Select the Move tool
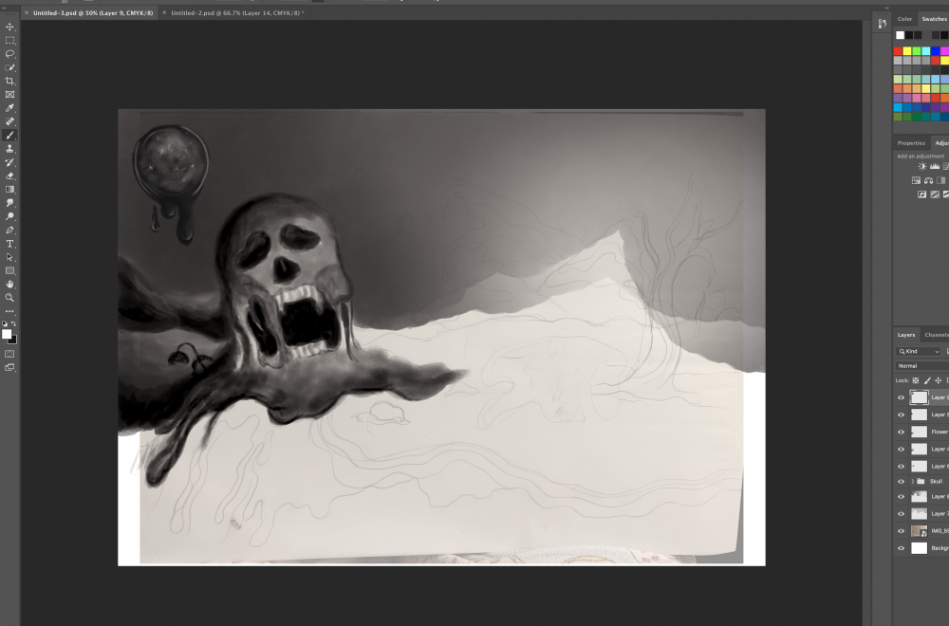Image resolution: width=949 pixels, height=626 pixels. click(10, 27)
